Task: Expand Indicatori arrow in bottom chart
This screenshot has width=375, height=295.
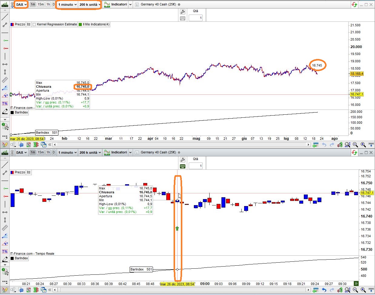Action: point(130,152)
